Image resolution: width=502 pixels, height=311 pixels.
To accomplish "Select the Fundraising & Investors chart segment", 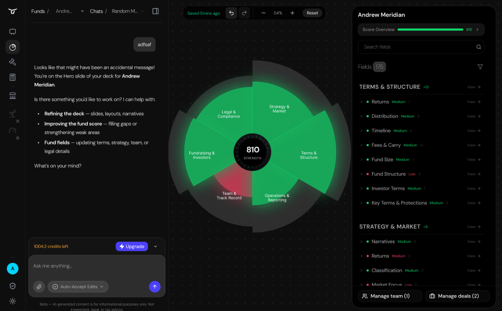I will pos(202,155).
